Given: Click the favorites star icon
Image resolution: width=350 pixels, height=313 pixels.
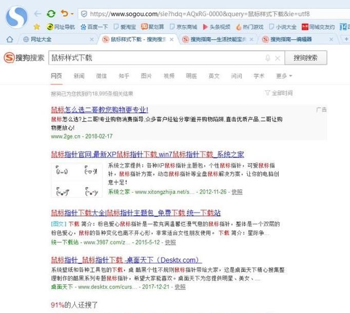Looking at the screenshot, I should [36, 27].
